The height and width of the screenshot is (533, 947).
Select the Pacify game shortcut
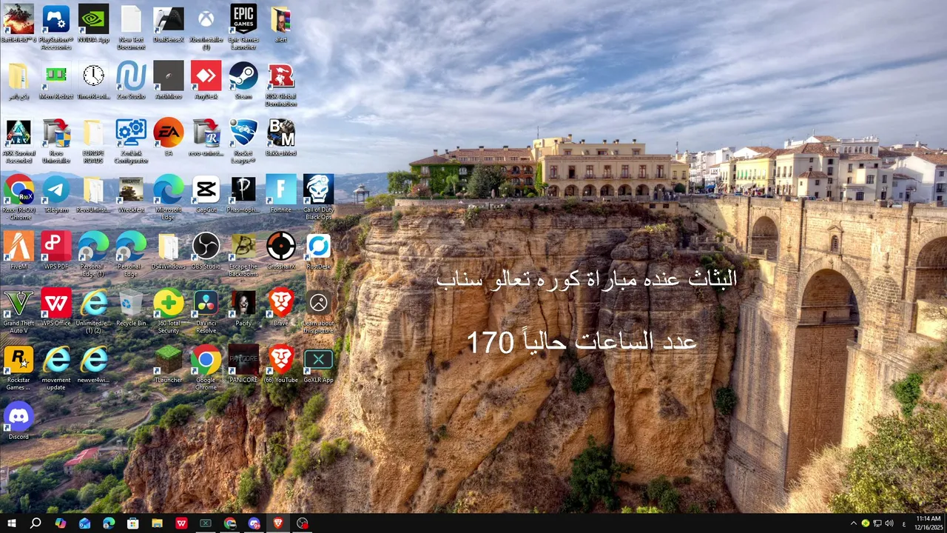243,309
